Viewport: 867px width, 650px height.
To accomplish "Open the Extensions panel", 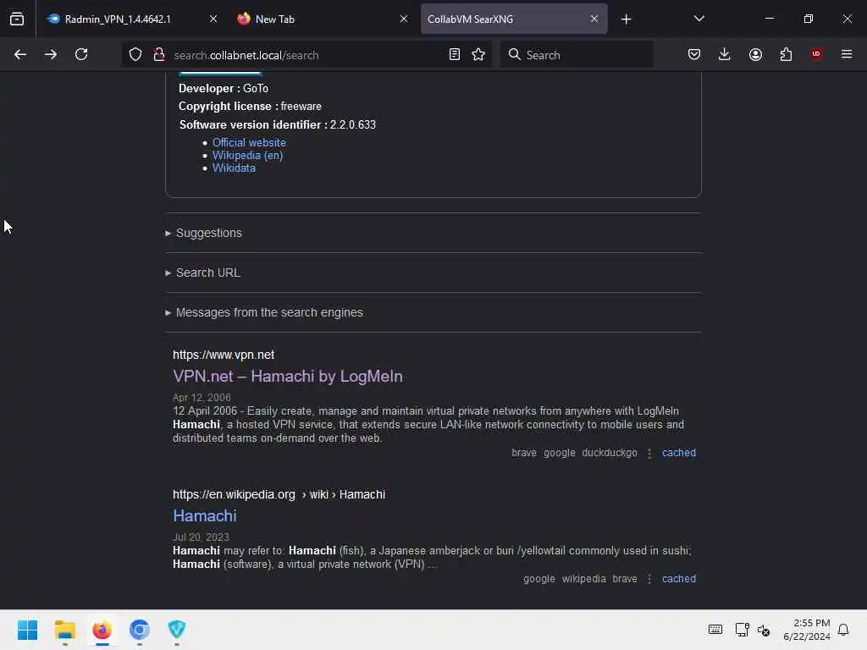I will pyautogui.click(x=786, y=54).
